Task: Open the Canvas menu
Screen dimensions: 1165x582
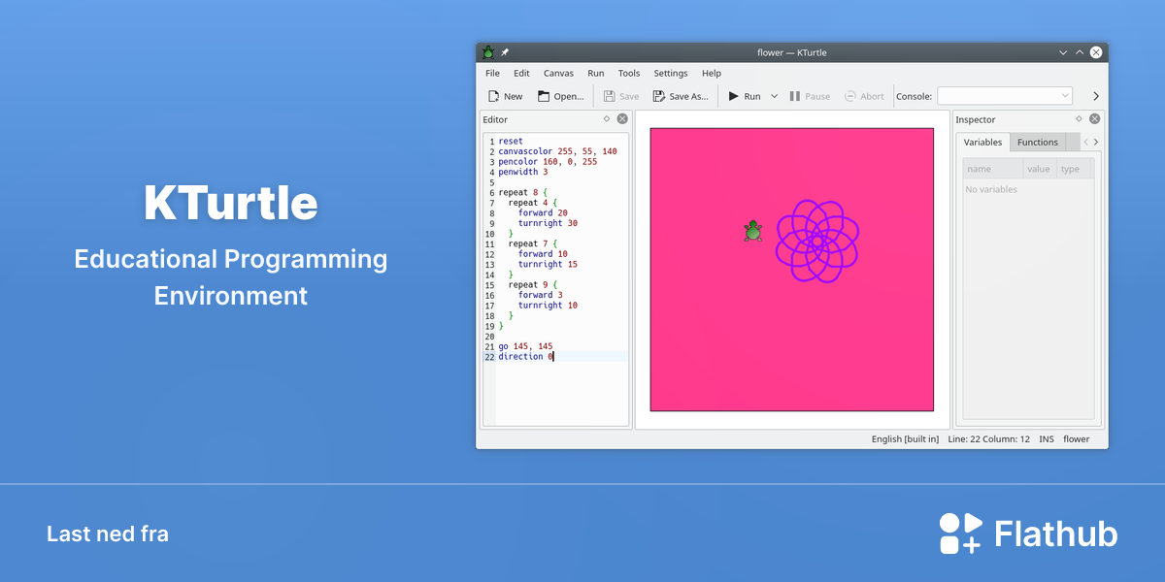Action: (558, 73)
